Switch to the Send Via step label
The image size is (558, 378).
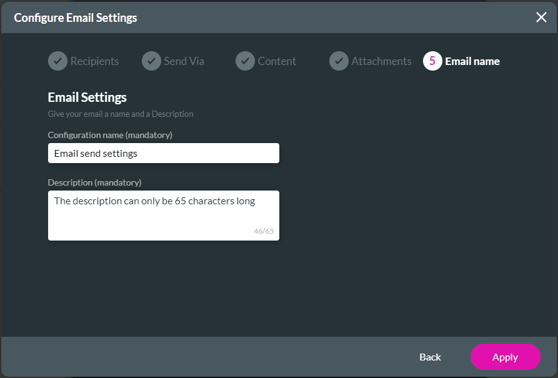click(184, 61)
